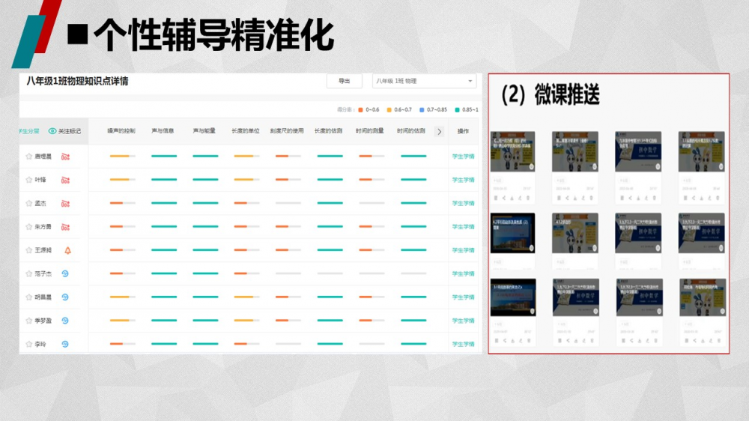
Task: Click the red flag icon for 朱方勇
Action: coord(65,227)
